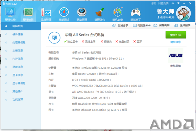
Task: Click the 摄像头 status indicator
Action: [x=106, y=42]
